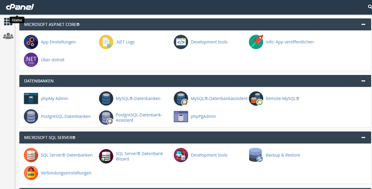
Task: Click the MICROSOFT SQL SERVER® header text
Action: pos(50,137)
